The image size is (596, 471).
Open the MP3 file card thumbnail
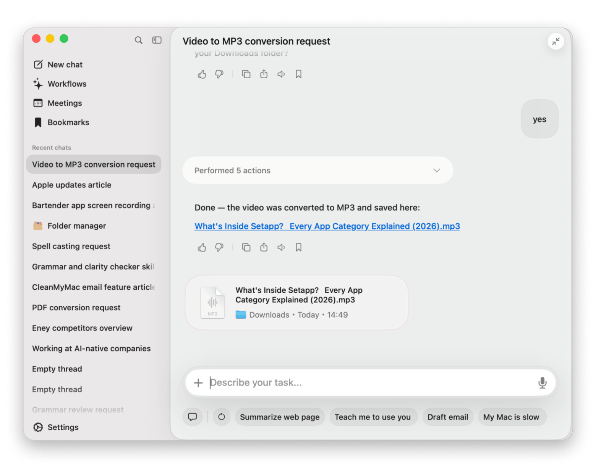pyautogui.click(x=212, y=302)
